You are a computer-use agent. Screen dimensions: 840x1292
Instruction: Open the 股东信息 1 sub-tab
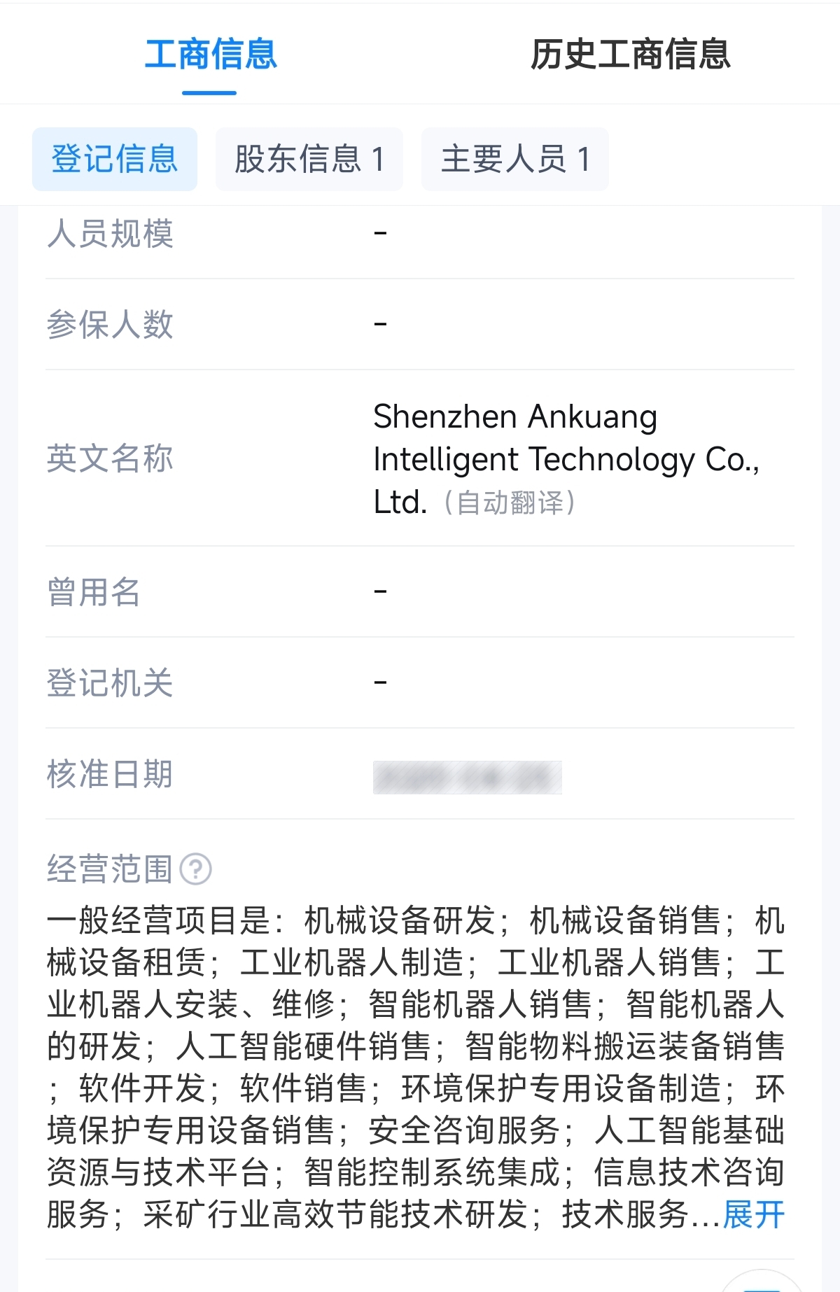309,159
